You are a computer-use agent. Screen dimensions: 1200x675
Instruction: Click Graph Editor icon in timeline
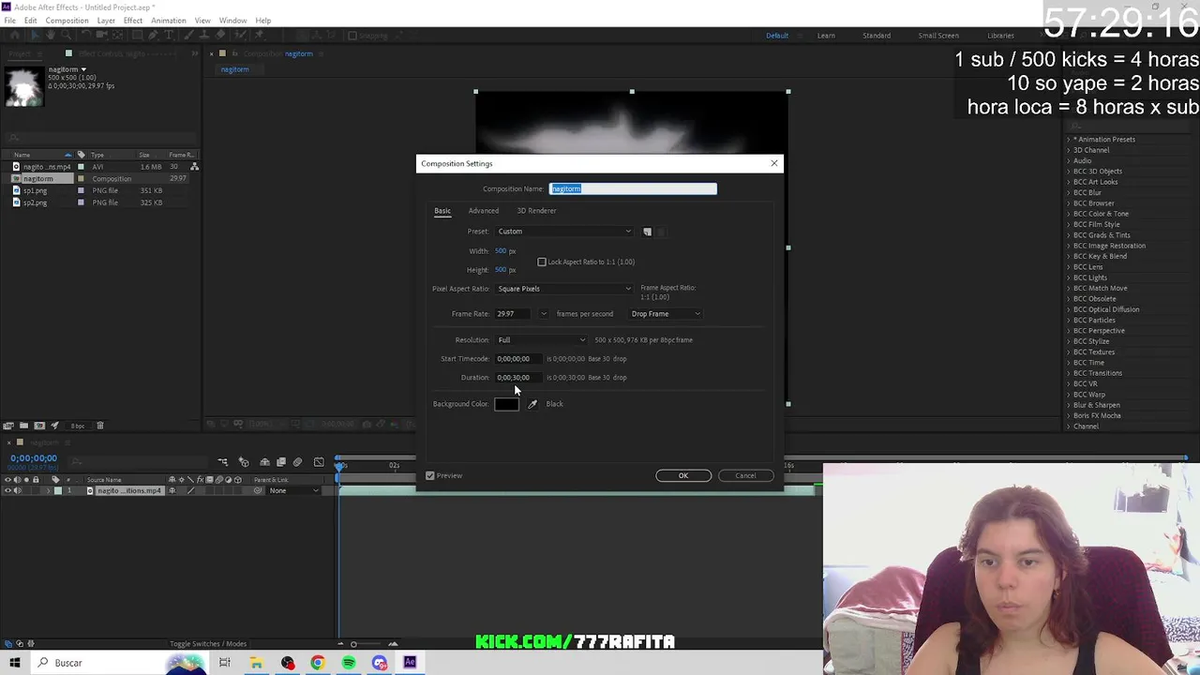[319, 462]
